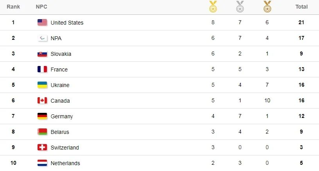Click the gold medal column icon
Screen dimensions: 319x171
pyautogui.click(x=213, y=7)
